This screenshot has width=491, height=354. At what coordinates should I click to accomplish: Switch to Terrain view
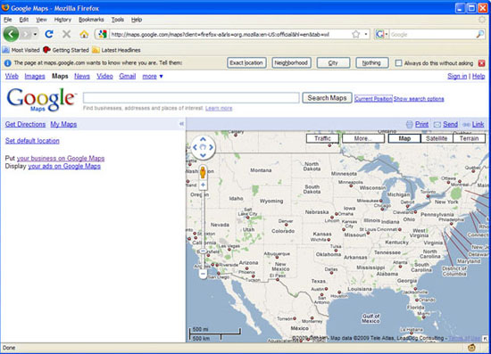pyautogui.click(x=469, y=138)
